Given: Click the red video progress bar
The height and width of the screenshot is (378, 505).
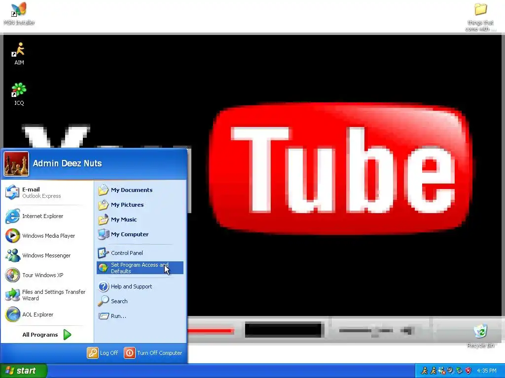Looking at the screenshot, I should 210,330.
